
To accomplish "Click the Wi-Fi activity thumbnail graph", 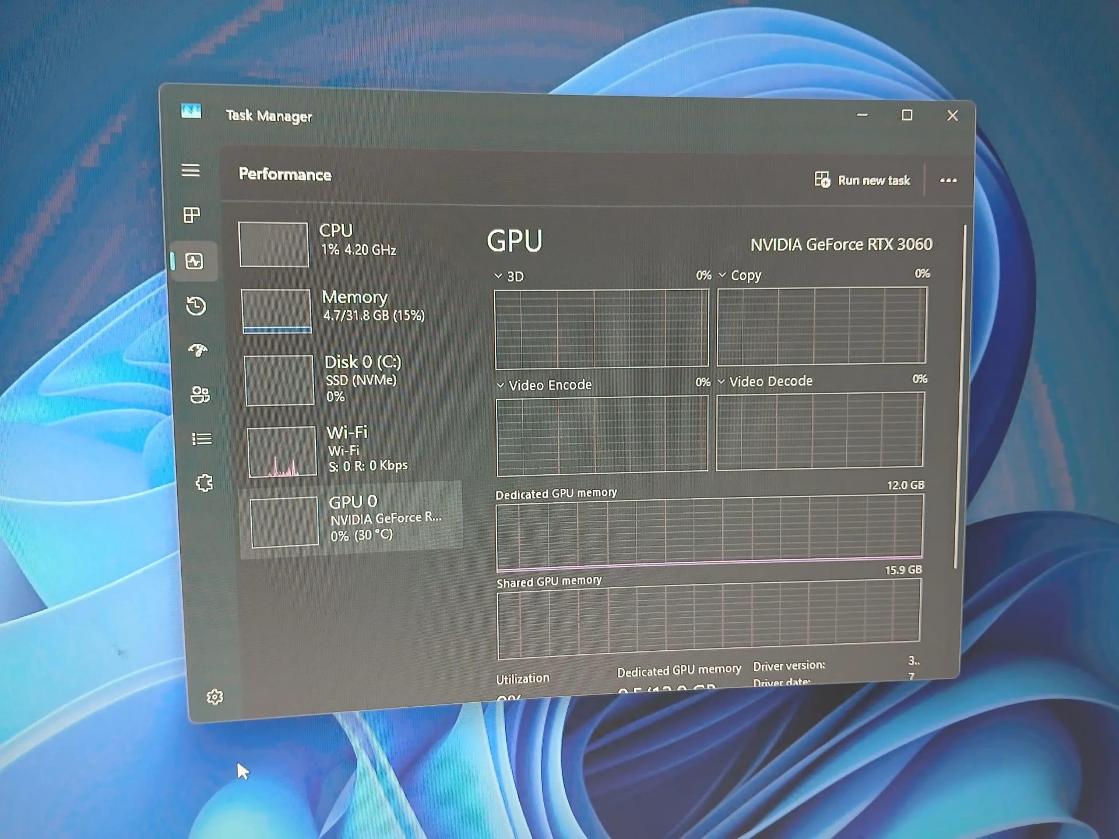I will pyautogui.click(x=281, y=452).
